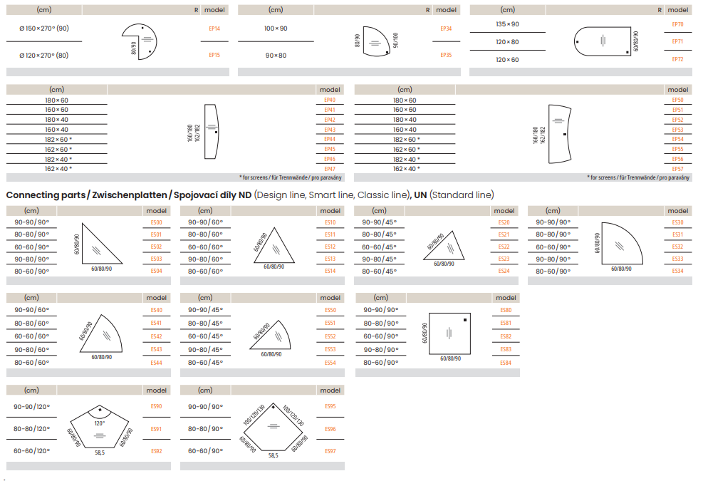Image resolution: width=703 pixels, height=481 pixels.
Task: Select model code EP70
Action: coord(678,24)
